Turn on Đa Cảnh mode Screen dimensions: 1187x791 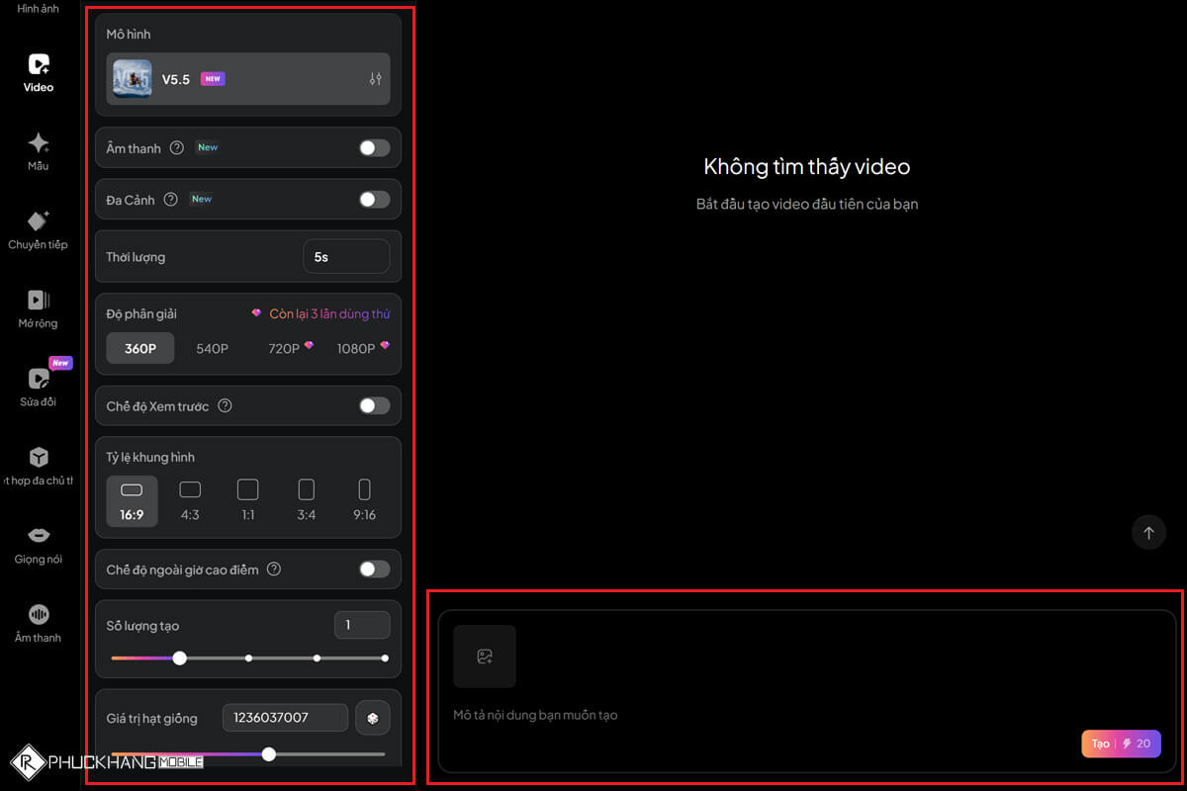click(374, 199)
